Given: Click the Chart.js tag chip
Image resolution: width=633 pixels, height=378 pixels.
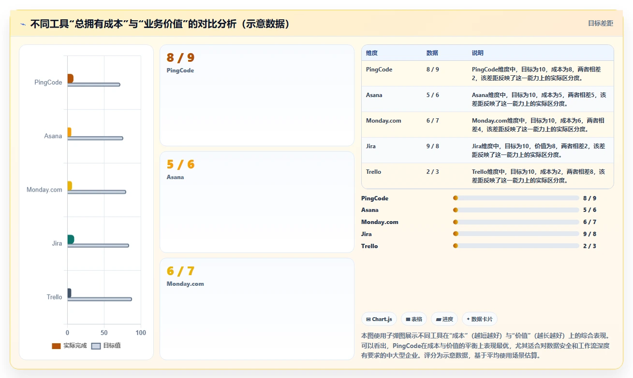Looking at the screenshot, I should coord(379,319).
